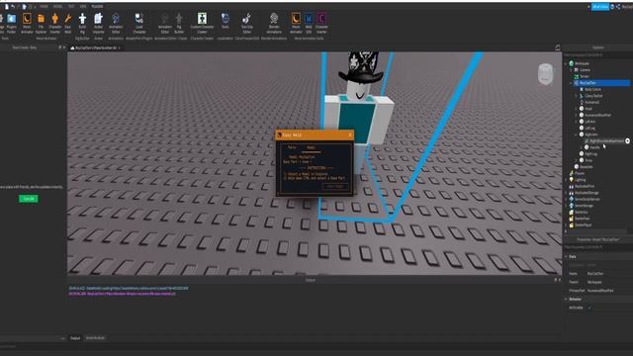Switch to the Output tab at bottom
The image size is (633, 356).
75,338
